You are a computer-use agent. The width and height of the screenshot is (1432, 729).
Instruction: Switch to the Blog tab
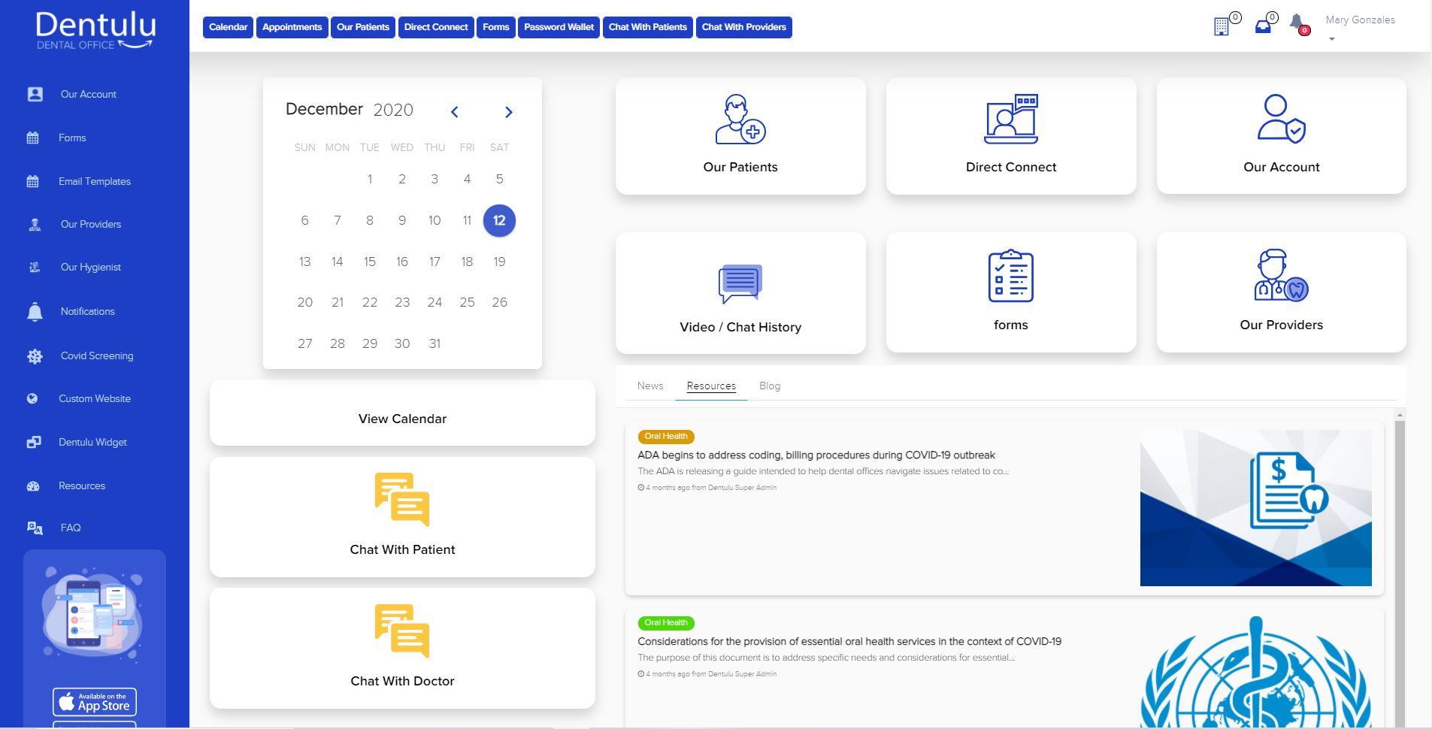pyautogui.click(x=770, y=386)
